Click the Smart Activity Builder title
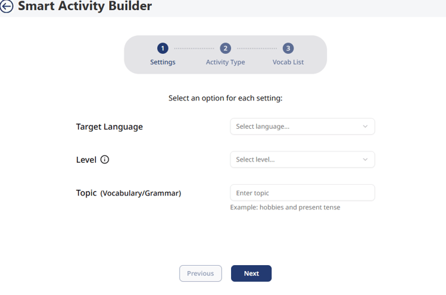The image size is (446, 295). [85, 7]
